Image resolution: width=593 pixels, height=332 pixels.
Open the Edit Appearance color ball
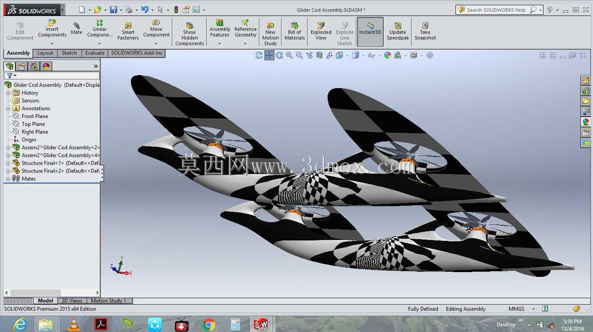387,55
